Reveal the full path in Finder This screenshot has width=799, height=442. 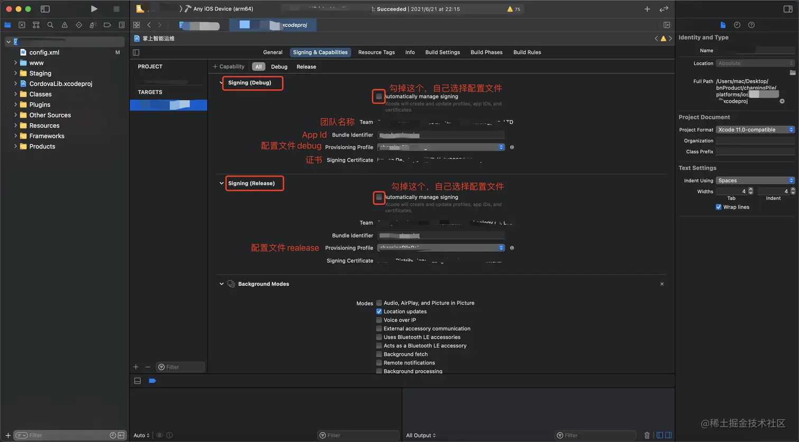click(x=782, y=101)
